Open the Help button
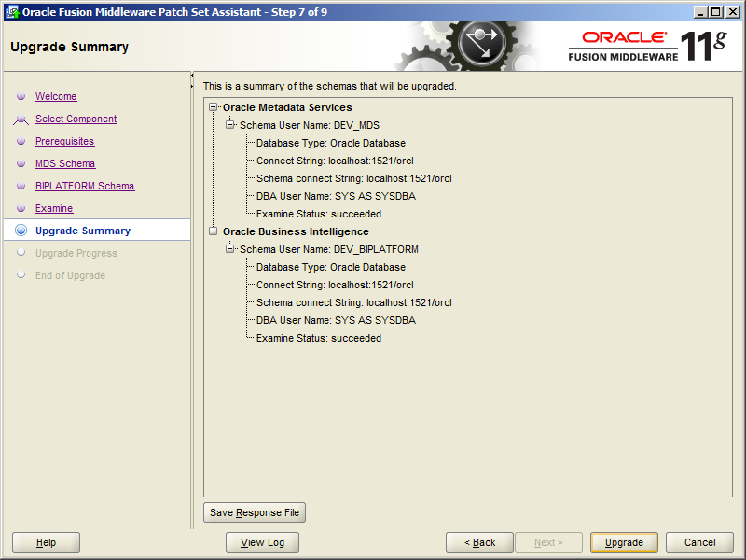The image size is (746, 560). coord(46,542)
